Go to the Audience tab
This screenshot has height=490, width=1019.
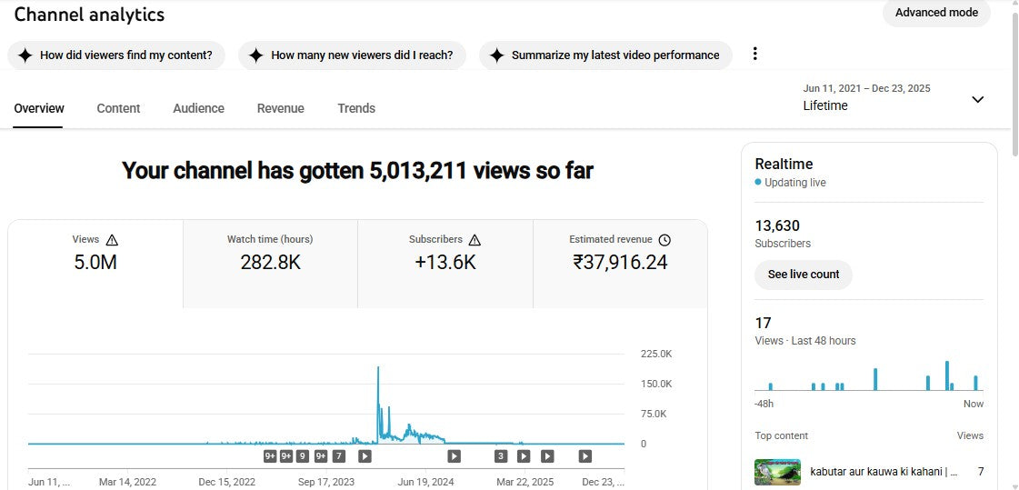coord(198,108)
